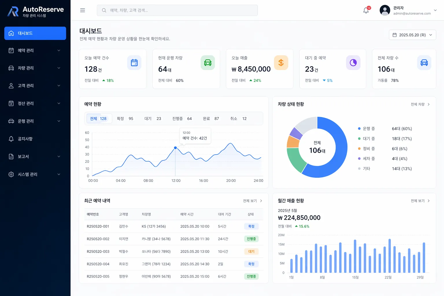Click reservation number R250520-003
Viewport: 444px width, 296px height.
pos(98,251)
